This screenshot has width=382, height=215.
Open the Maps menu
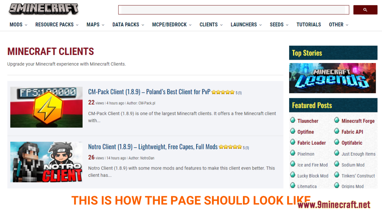[x=95, y=24]
